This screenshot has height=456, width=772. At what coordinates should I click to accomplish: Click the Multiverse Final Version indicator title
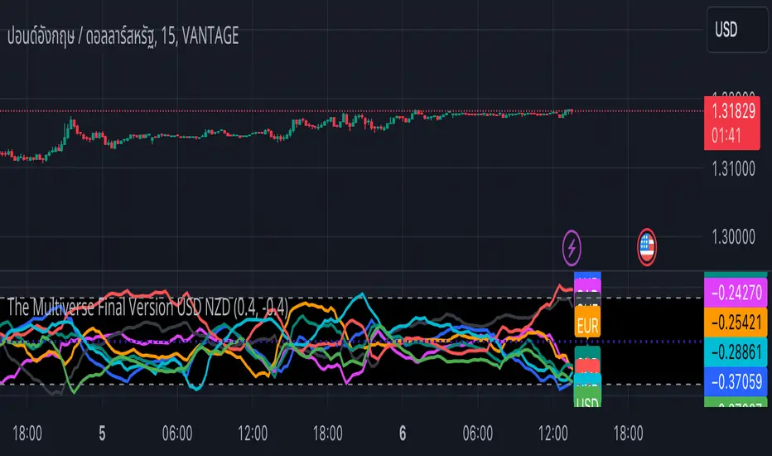[147, 307]
